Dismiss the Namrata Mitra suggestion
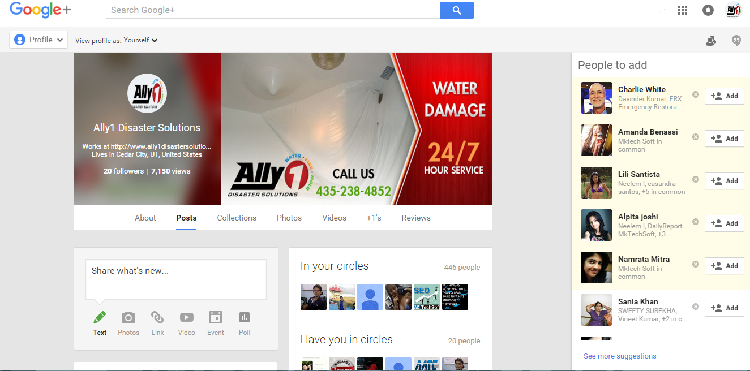The width and height of the screenshot is (750, 371). pyautogui.click(x=696, y=264)
